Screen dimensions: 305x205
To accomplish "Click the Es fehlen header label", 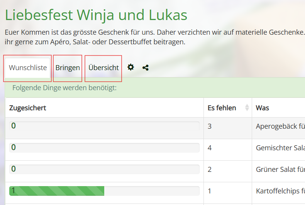I will click(222, 108).
